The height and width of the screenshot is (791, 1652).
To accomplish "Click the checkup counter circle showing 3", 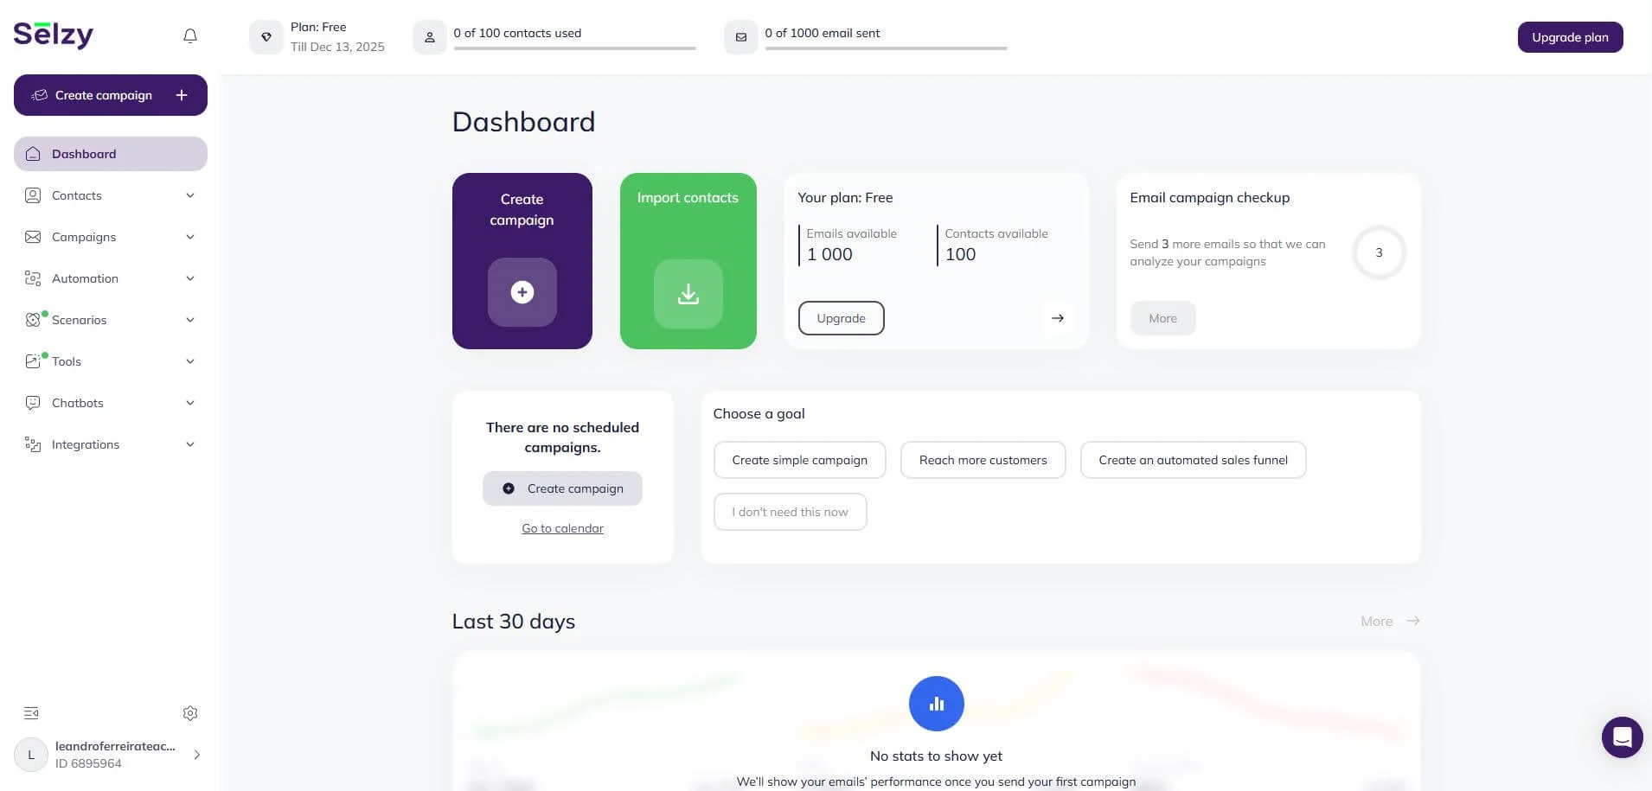I will [1379, 252].
